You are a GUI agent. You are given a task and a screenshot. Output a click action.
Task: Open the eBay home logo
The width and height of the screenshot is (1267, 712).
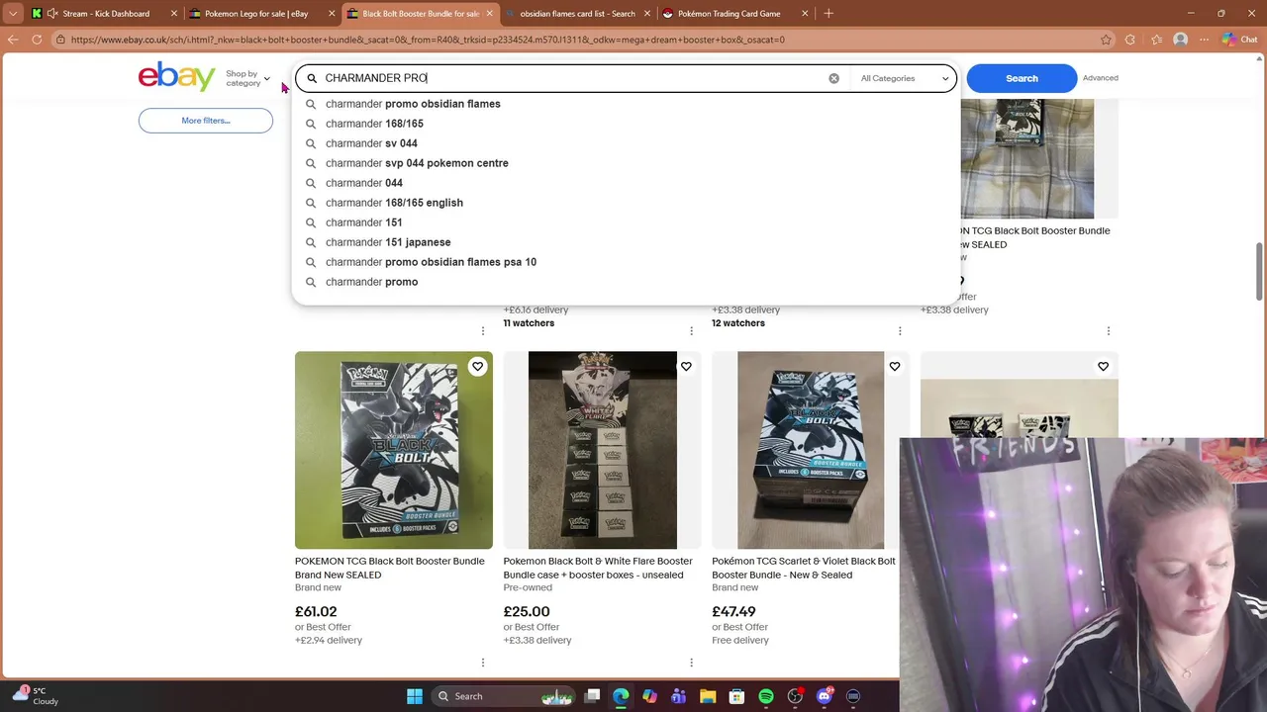coord(176,77)
